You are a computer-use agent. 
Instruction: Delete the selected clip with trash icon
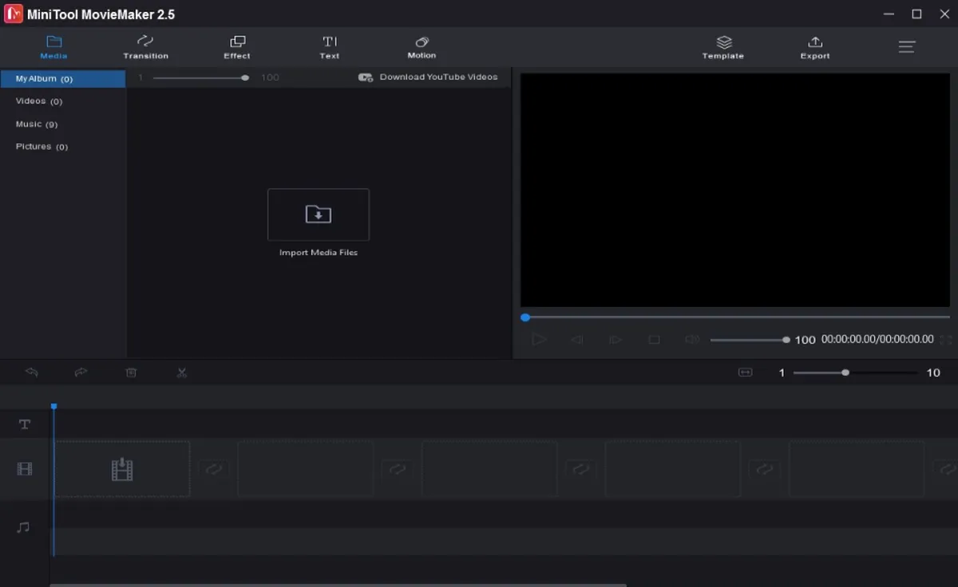(x=132, y=372)
